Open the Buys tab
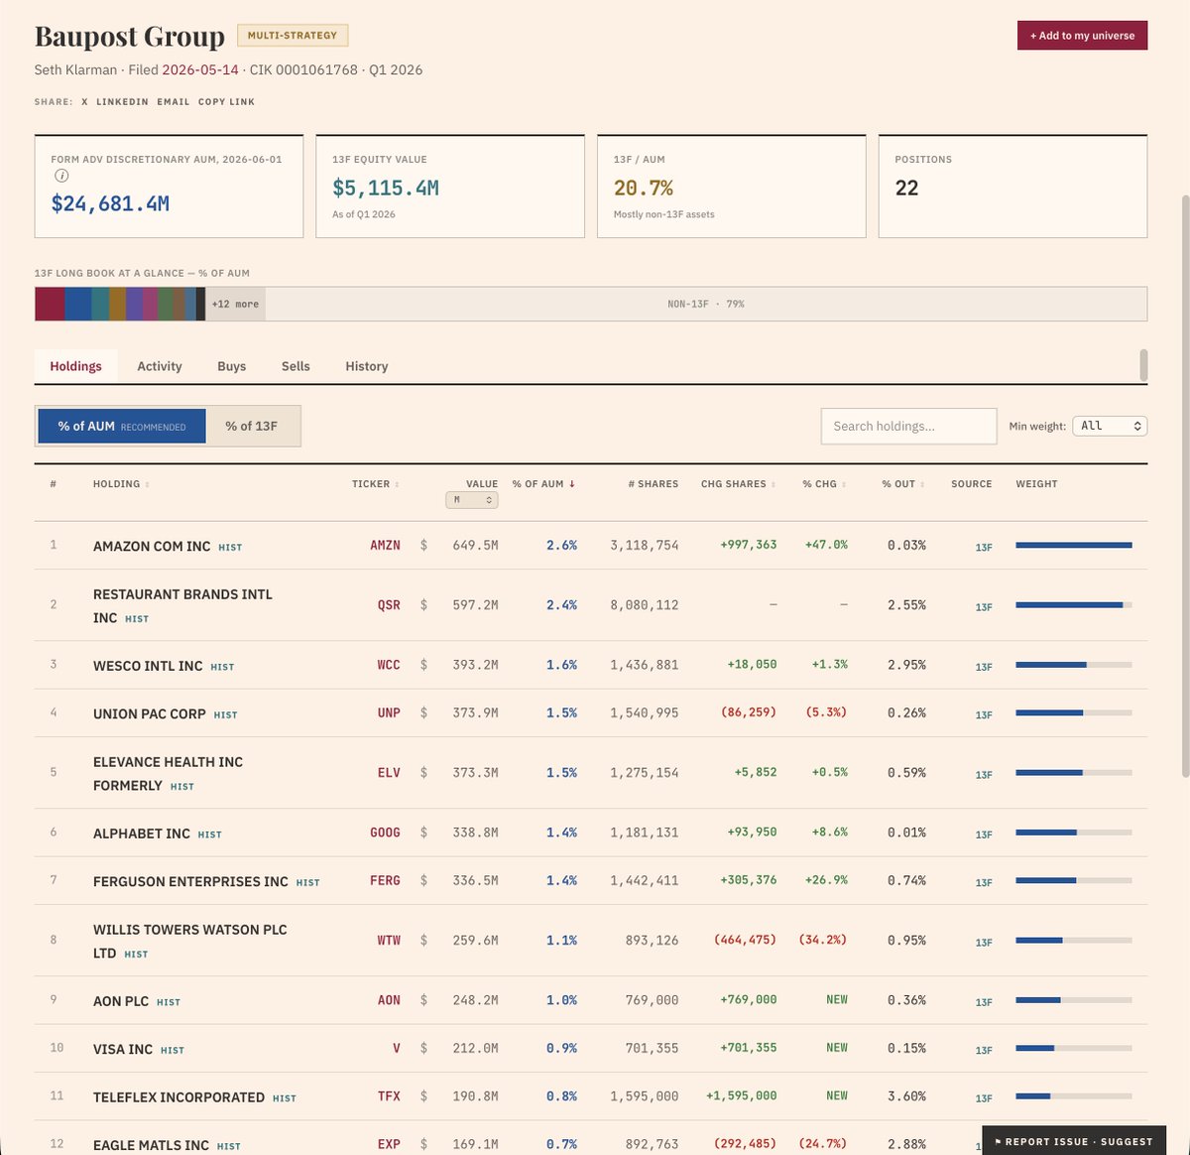Screen dimensions: 1190x1155 point(231,366)
